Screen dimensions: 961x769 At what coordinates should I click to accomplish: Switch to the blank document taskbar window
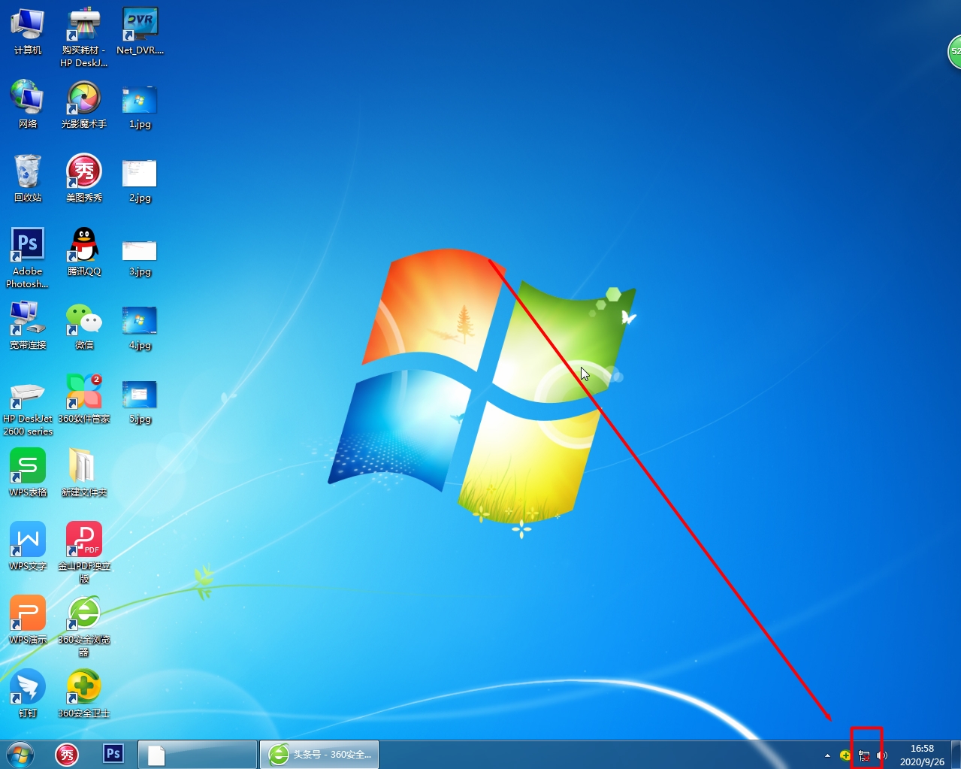pyautogui.click(x=198, y=754)
